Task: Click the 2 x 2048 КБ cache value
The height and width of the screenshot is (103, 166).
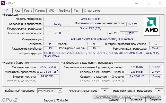Action: [x=137, y=76]
